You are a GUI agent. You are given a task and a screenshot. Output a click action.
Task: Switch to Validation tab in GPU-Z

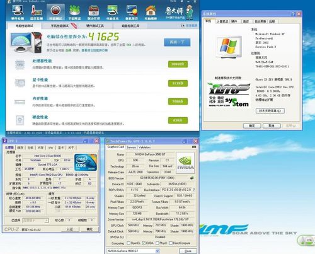tap(144, 147)
